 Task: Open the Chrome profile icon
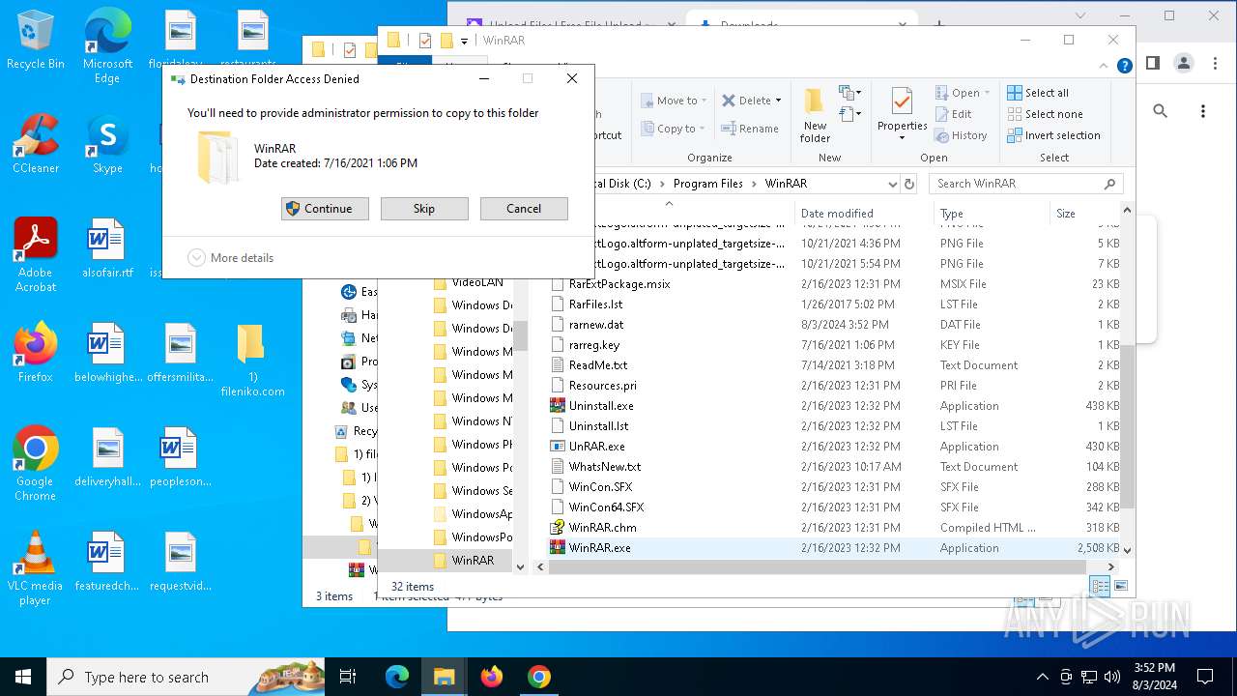(1184, 63)
